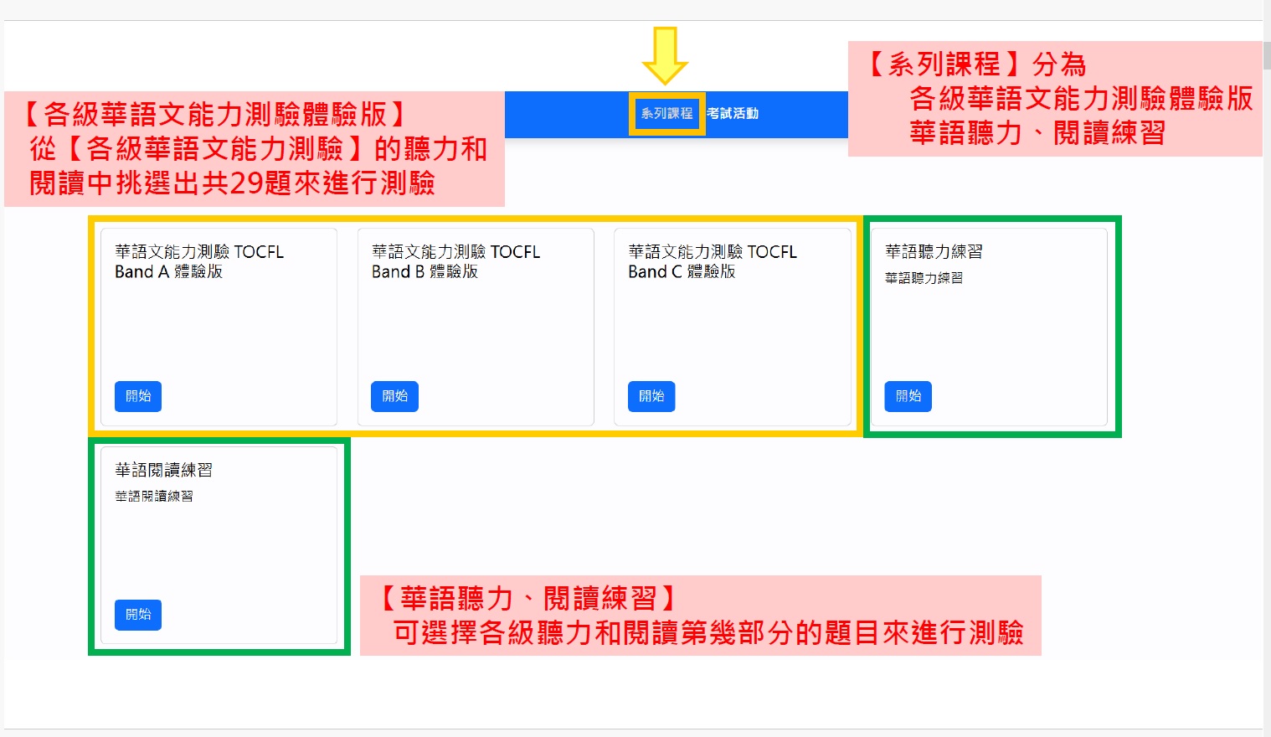Select the TOCFL Band B 體驗版 card title
Image resolution: width=1271 pixels, height=737 pixels.
click(455, 261)
